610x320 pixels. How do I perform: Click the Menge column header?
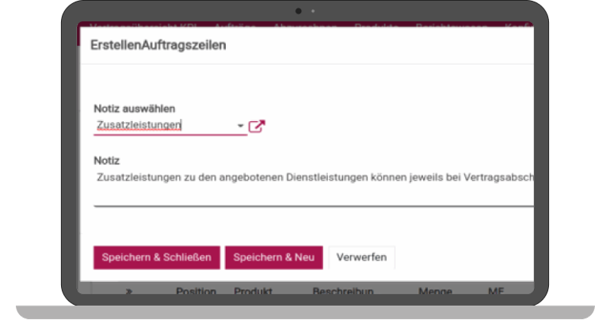pyautogui.click(x=435, y=291)
